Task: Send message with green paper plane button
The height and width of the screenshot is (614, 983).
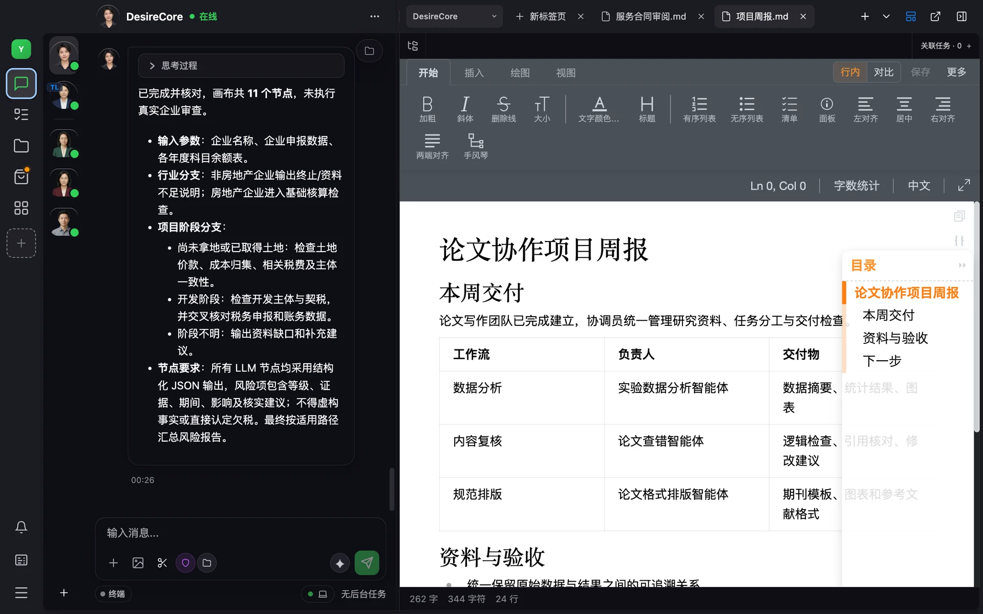Action: (x=367, y=563)
